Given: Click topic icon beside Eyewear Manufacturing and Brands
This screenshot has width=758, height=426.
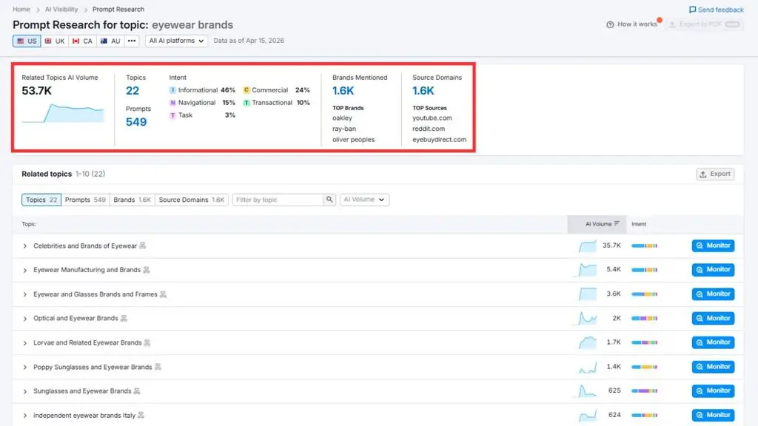Looking at the screenshot, I should pos(147,270).
